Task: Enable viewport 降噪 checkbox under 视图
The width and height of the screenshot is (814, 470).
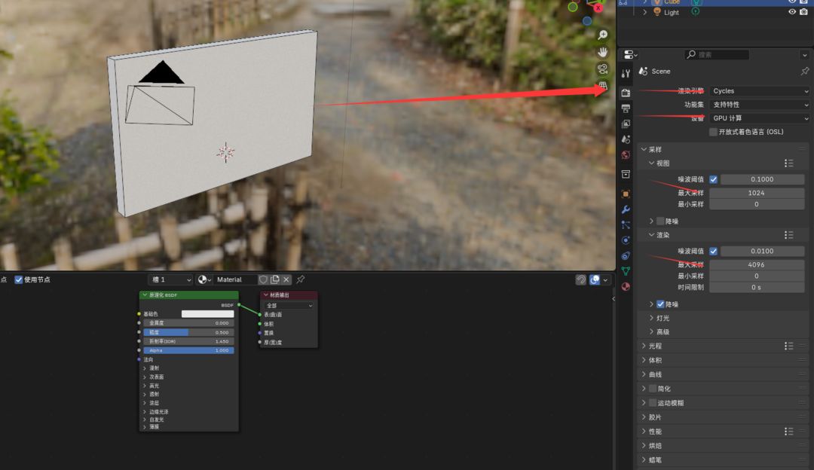Action: (660, 221)
